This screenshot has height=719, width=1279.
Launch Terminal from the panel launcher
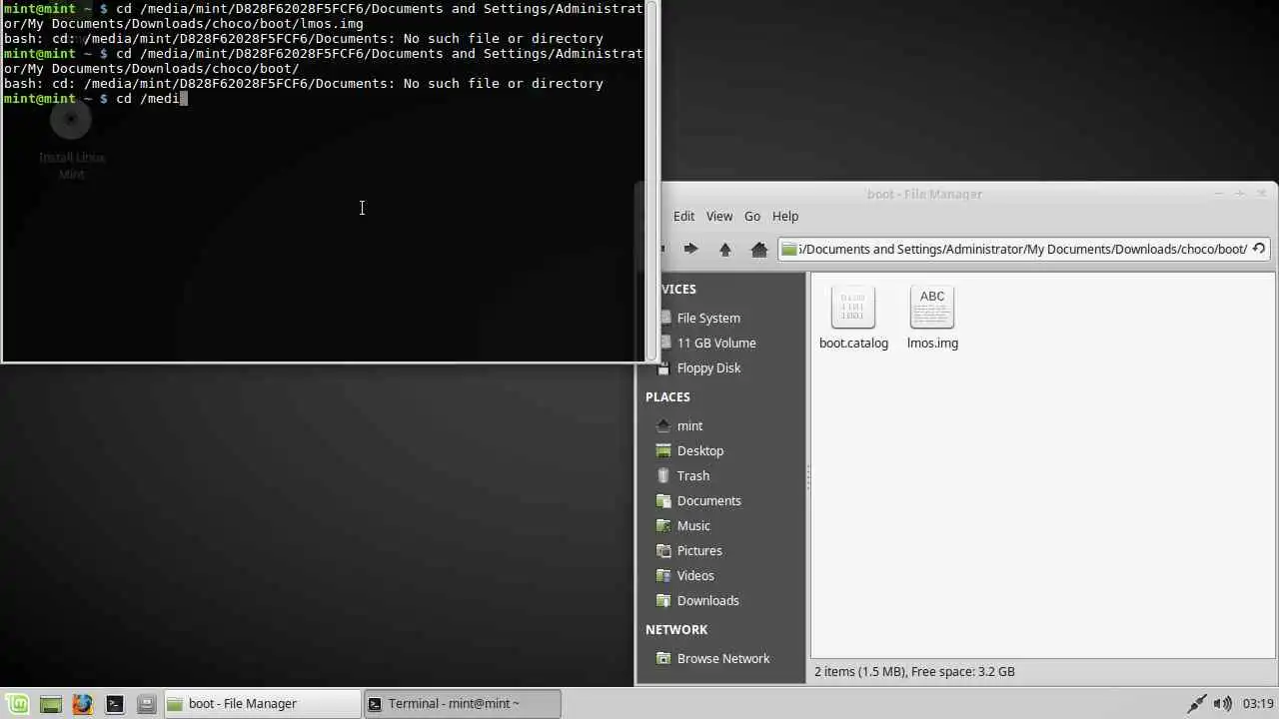115,704
